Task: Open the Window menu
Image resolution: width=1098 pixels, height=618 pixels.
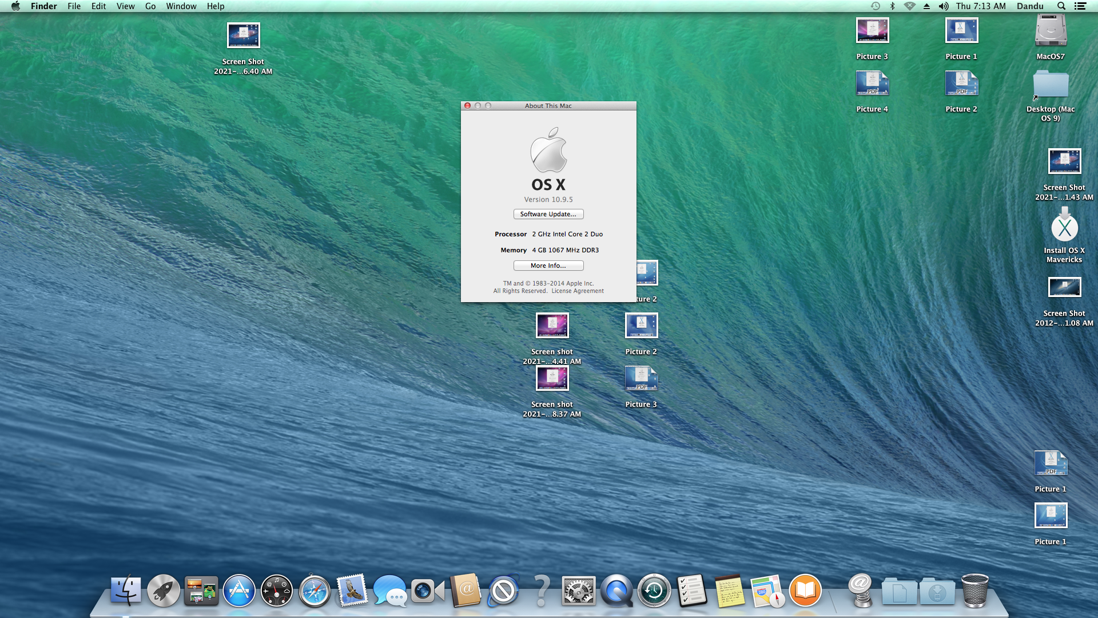Action: tap(181, 6)
